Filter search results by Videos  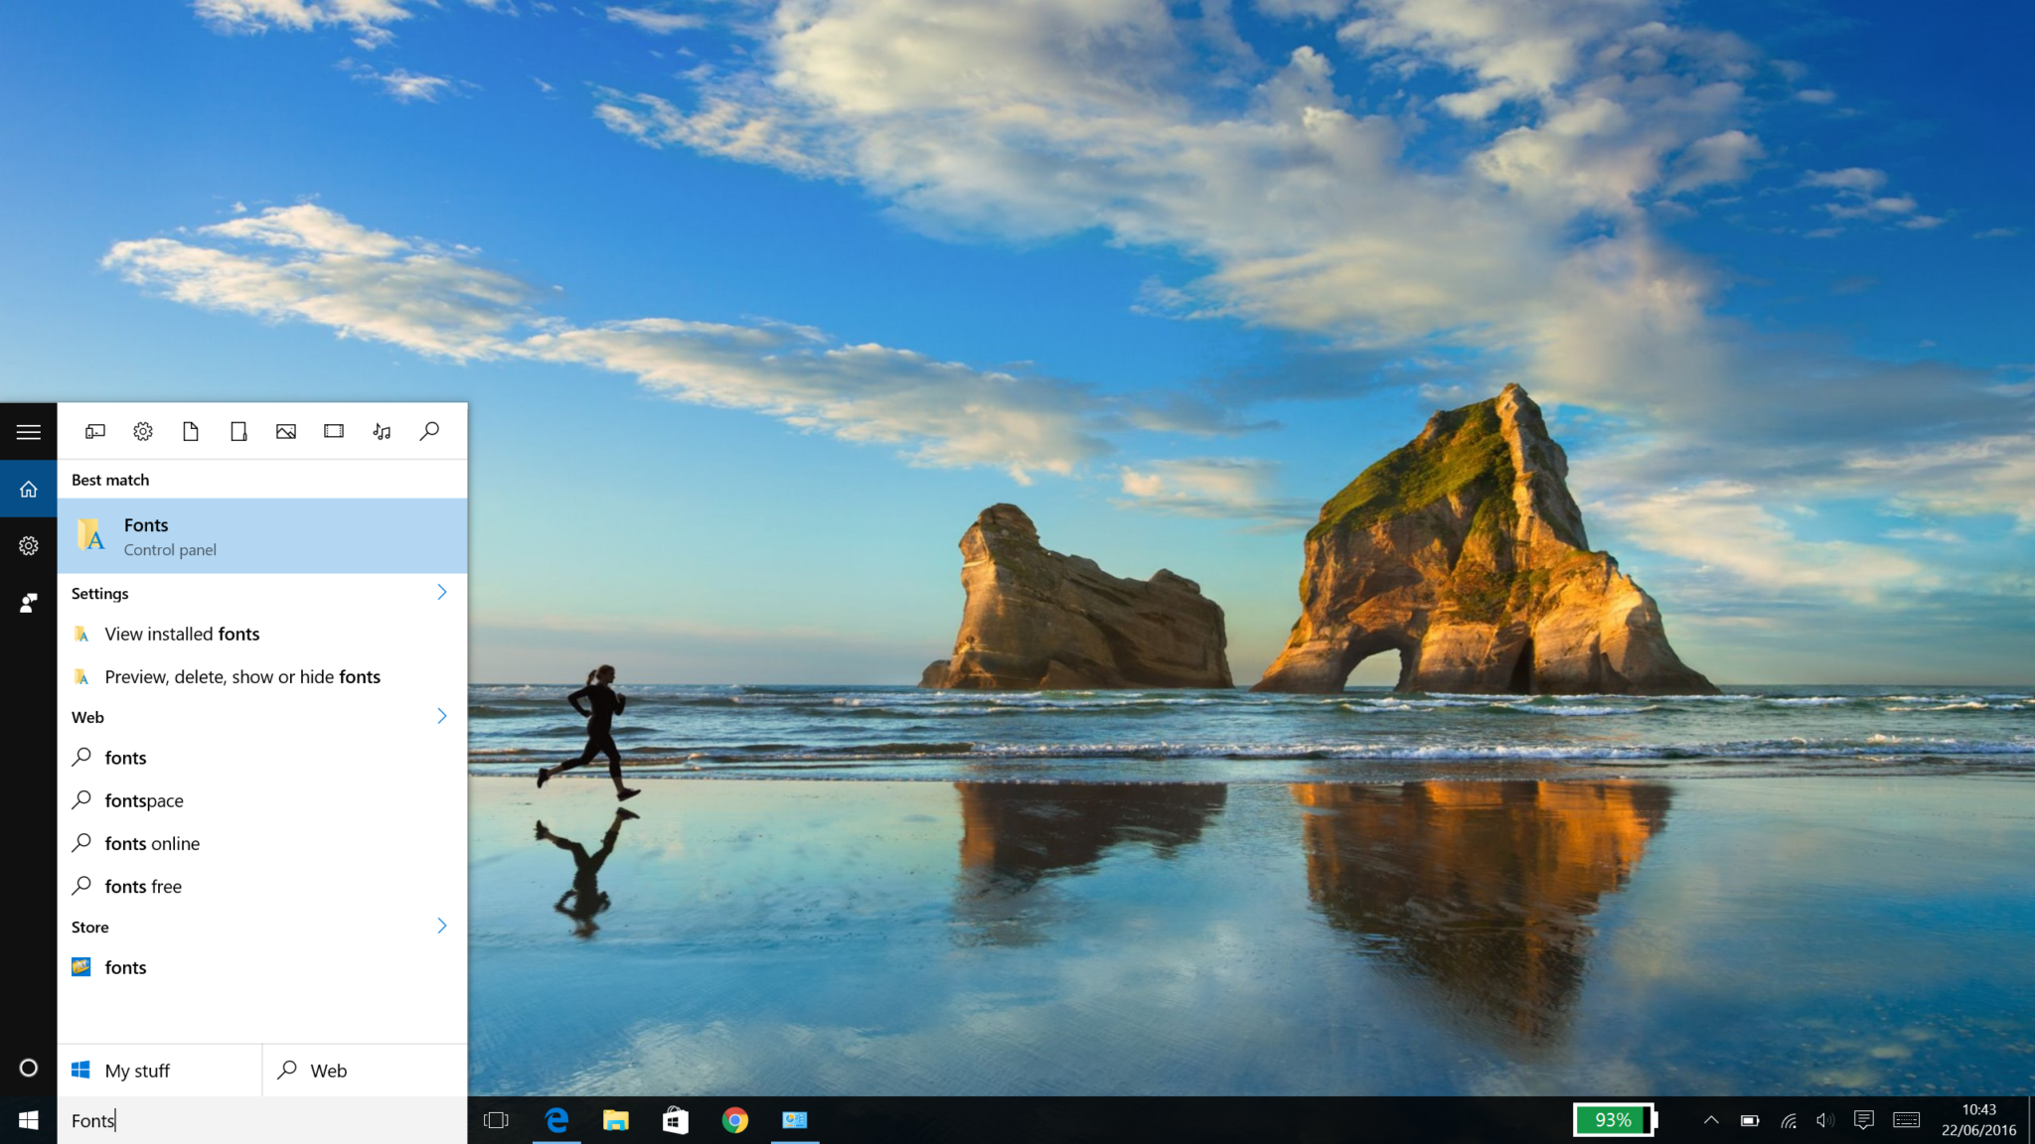[x=334, y=431]
